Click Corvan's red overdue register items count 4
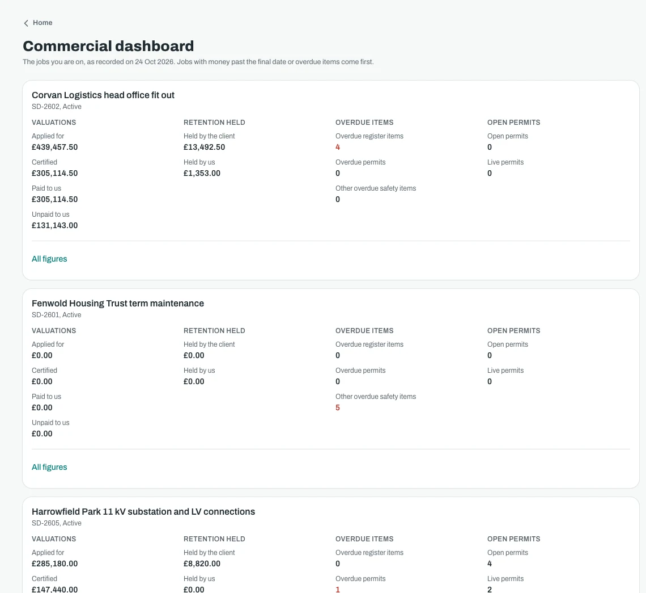Screen dimensions: 646x593 [338, 148]
